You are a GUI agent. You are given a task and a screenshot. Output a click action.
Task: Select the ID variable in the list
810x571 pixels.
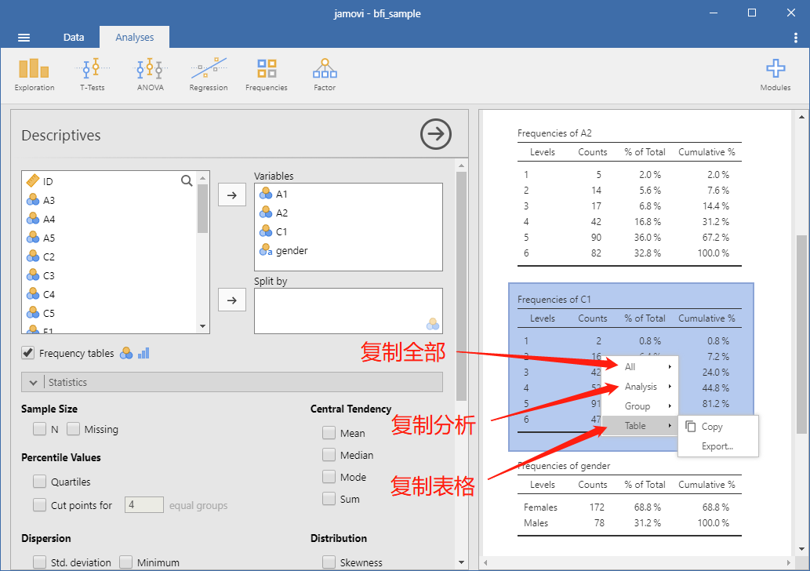(110, 181)
